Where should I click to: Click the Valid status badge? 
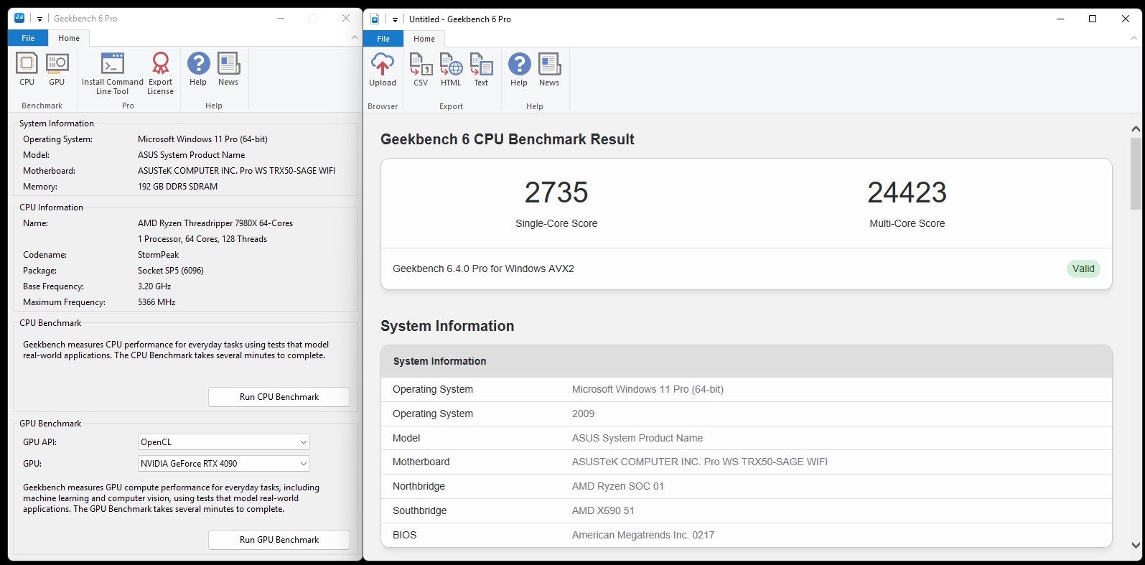coord(1083,269)
